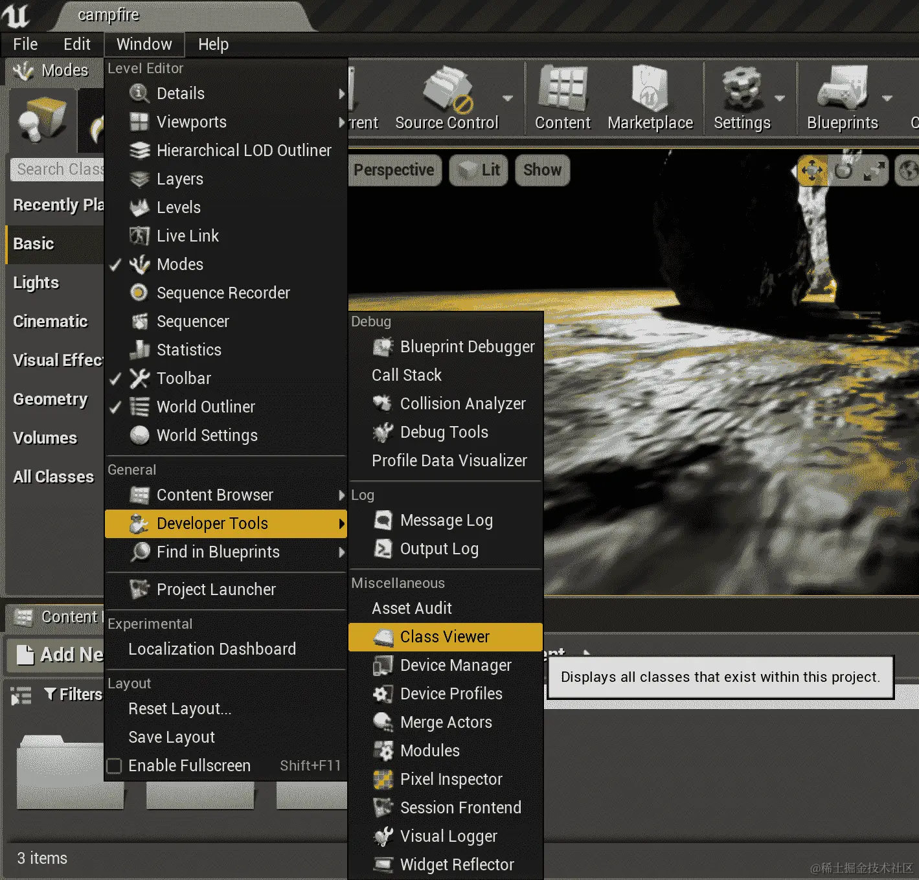The image size is (919, 880).
Task: Open the File menu
Action: tap(25, 44)
